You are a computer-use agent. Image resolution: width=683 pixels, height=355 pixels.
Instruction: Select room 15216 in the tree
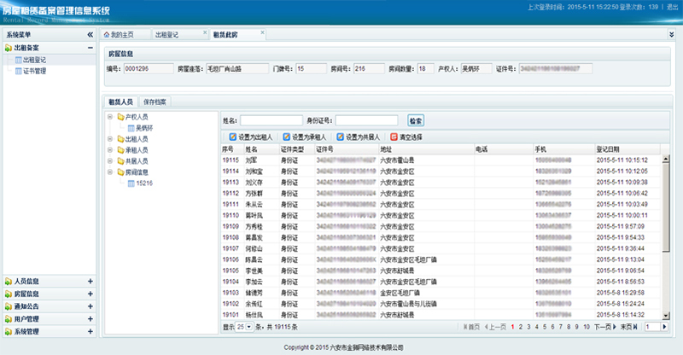[x=144, y=183]
